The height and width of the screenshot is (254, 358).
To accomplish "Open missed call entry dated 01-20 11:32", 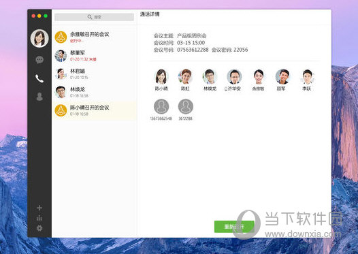I will click(x=94, y=56).
